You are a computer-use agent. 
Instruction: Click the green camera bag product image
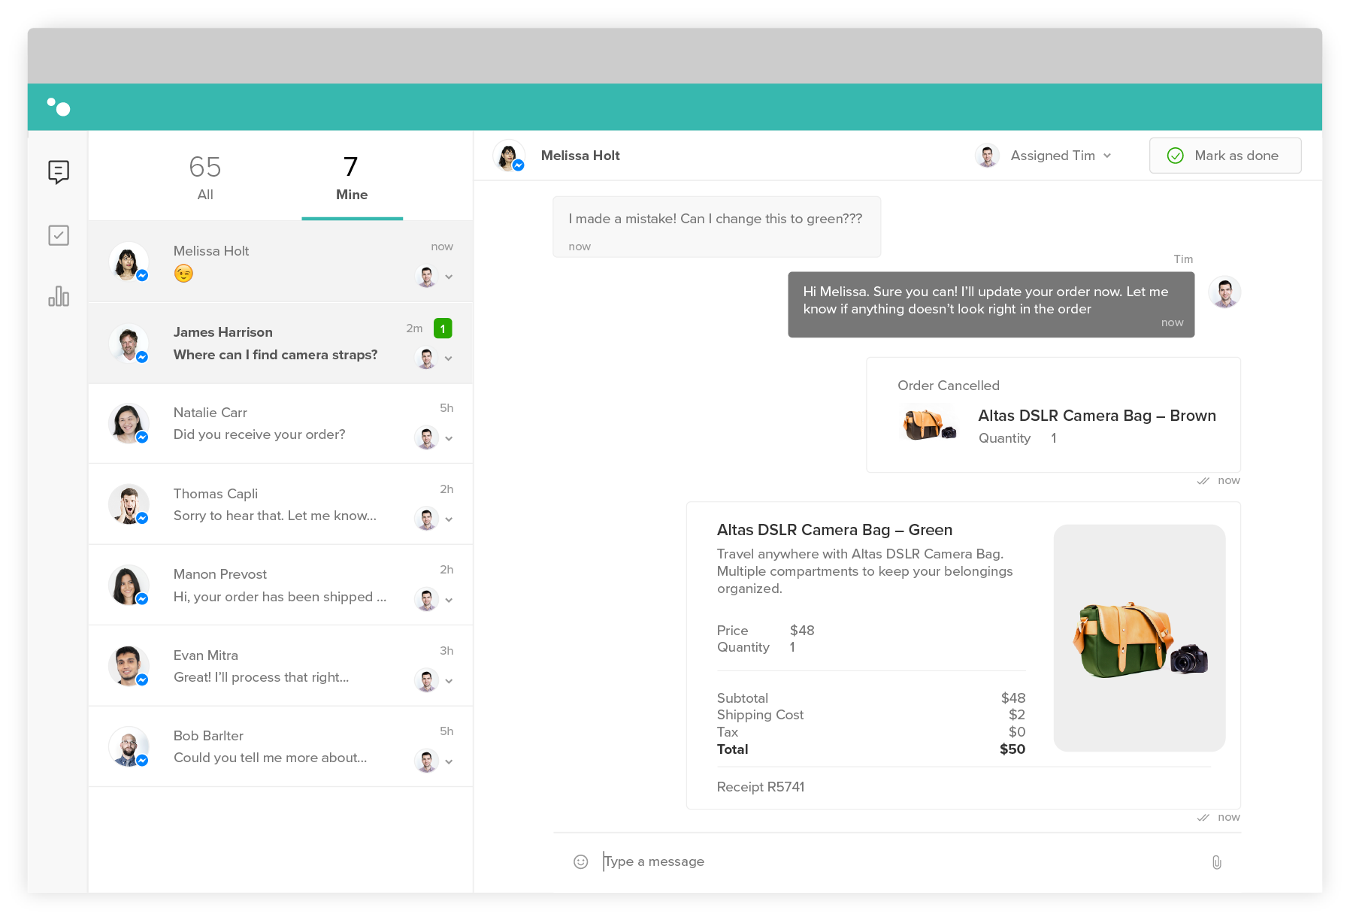pos(1139,638)
